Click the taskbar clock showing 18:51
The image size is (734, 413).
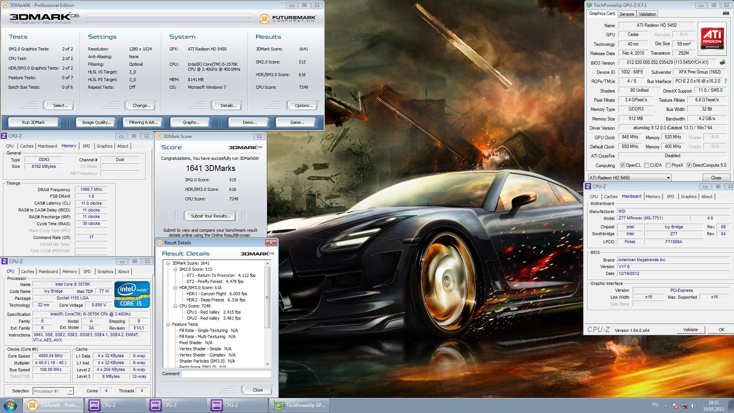click(713, 405)
